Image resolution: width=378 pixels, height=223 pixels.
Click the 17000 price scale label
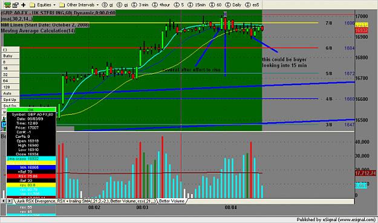coord(362,16)
